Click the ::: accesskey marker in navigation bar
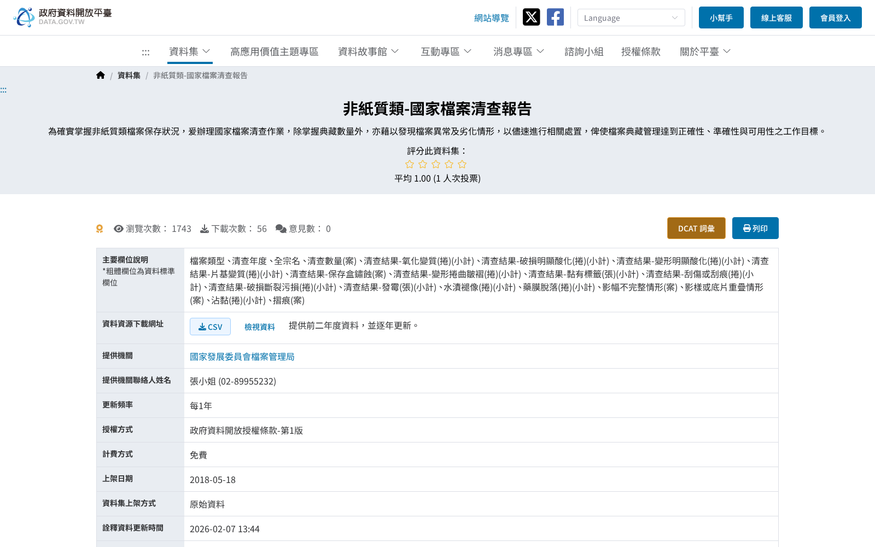The width and height of the screenshot is (875, 547). coord(145,52)
